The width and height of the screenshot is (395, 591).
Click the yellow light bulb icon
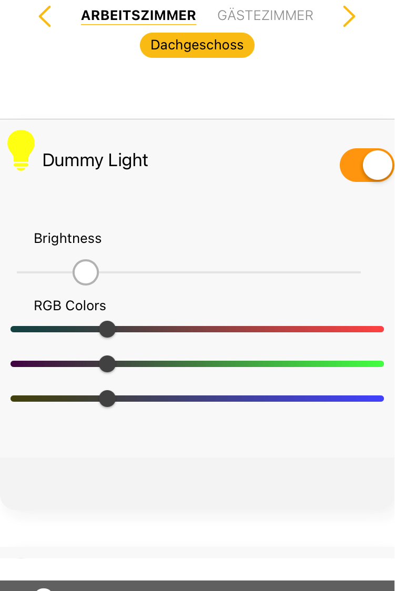pos(21,150)
